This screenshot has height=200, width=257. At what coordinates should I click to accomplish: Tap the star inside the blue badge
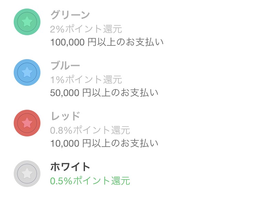point(27,72)
